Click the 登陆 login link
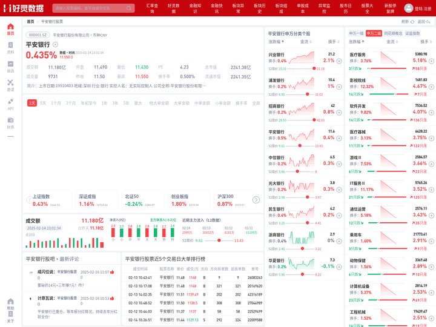This screenshot has height=327, width=436. (418, 8)
